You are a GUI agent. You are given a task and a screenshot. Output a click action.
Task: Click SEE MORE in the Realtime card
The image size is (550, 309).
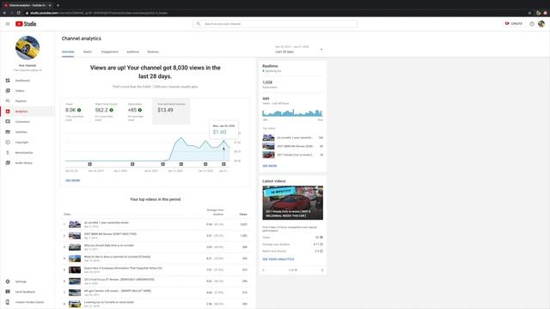270,166
